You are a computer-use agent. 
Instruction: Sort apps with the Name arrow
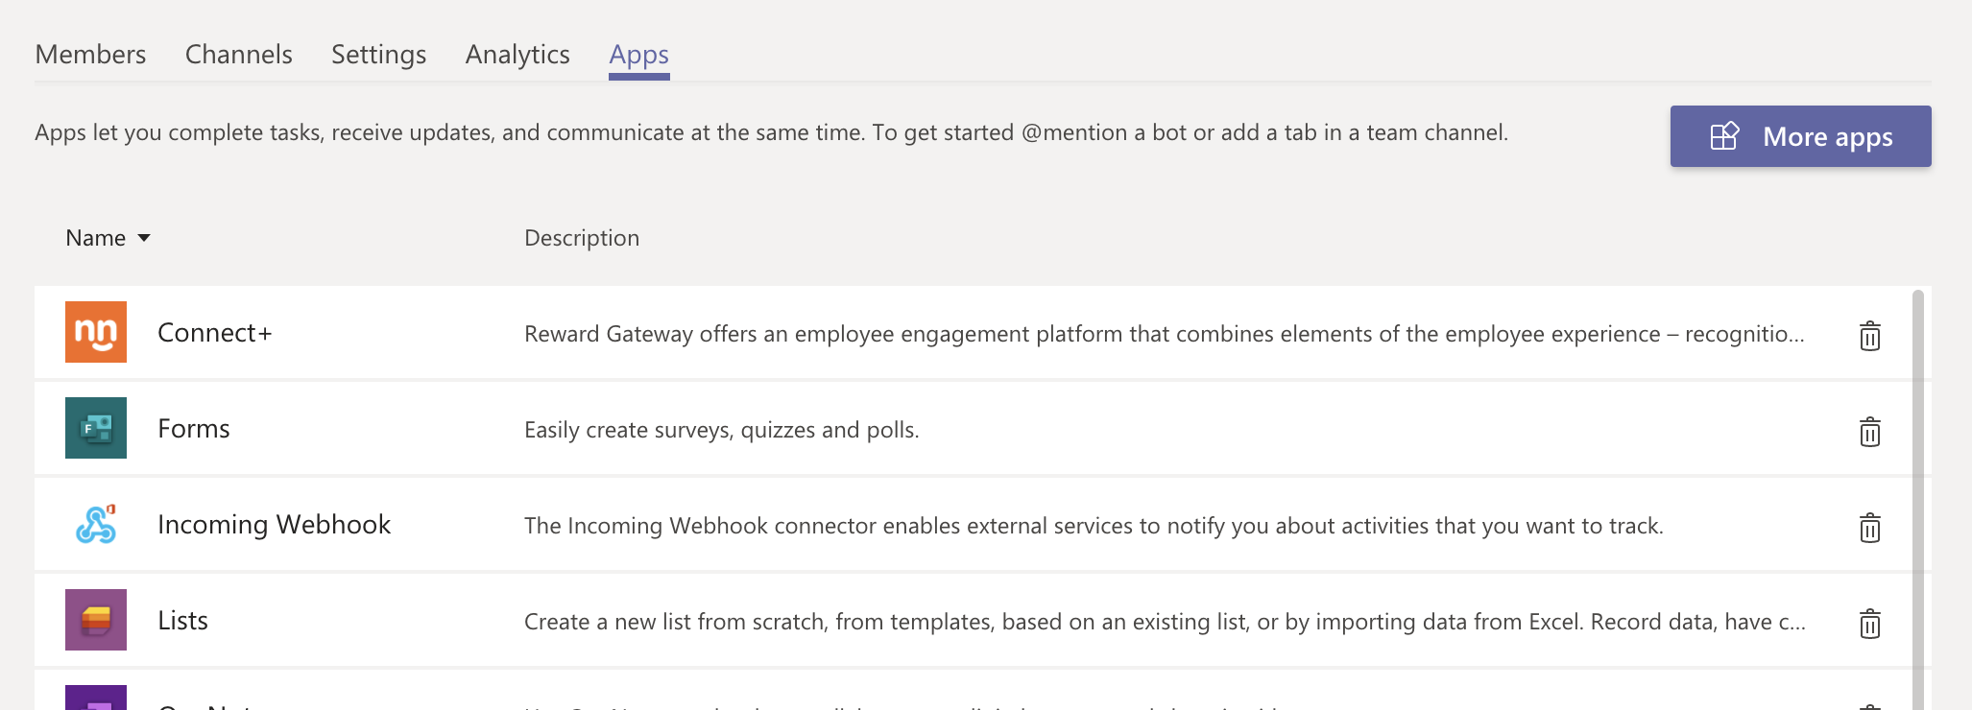[x=144, y=238]
